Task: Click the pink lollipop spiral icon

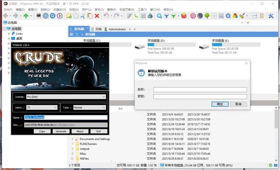Action: 193,16
